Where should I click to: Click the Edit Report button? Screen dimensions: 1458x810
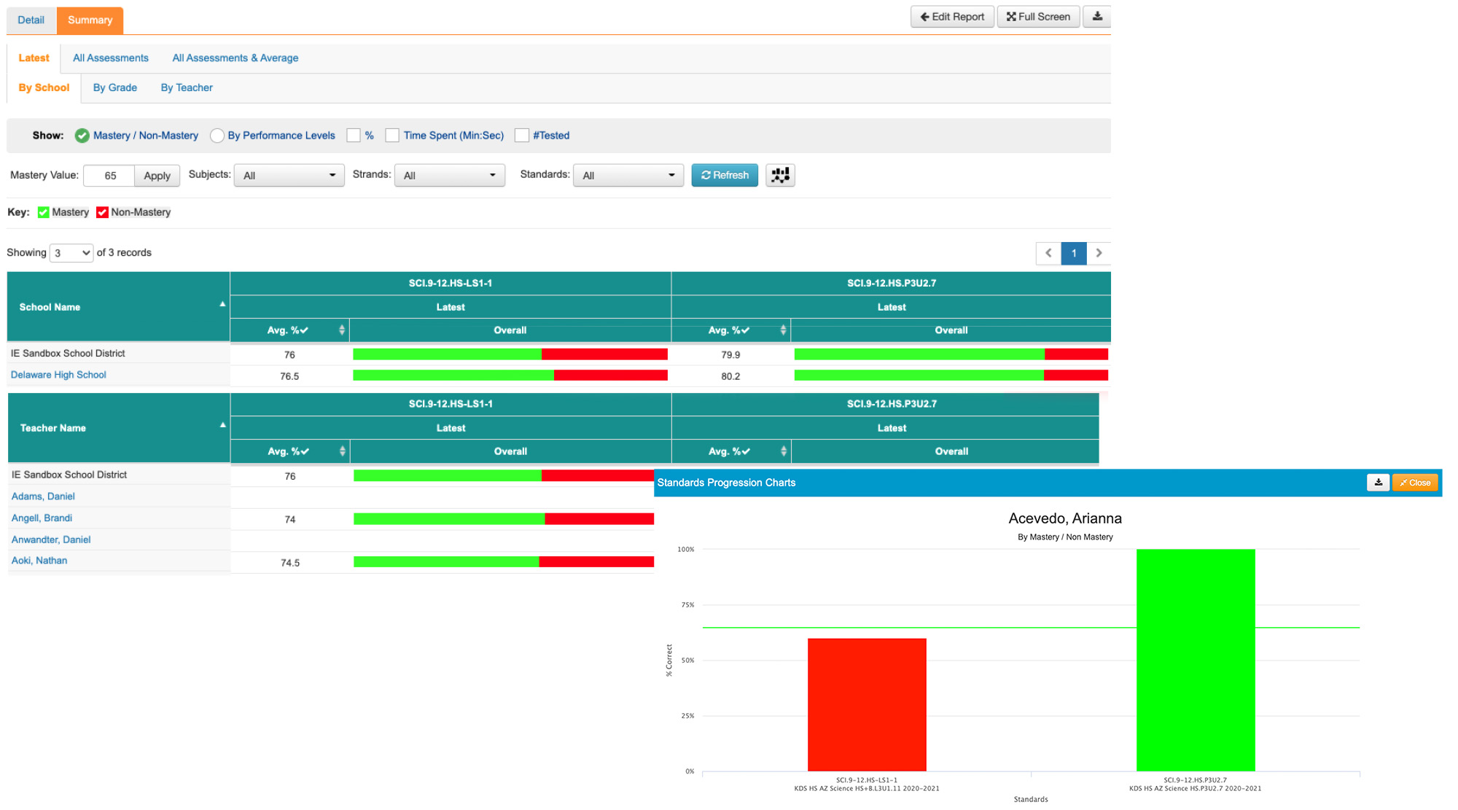click(x=952, y=17)
